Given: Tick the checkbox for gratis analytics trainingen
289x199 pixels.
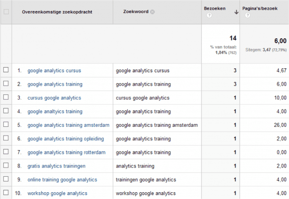Looking at the screenshot, I should [6, 166].
